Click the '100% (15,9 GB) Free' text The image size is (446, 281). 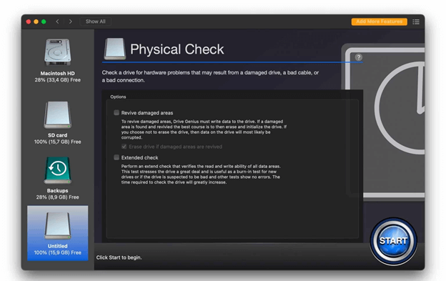click(x=57, y=252)
